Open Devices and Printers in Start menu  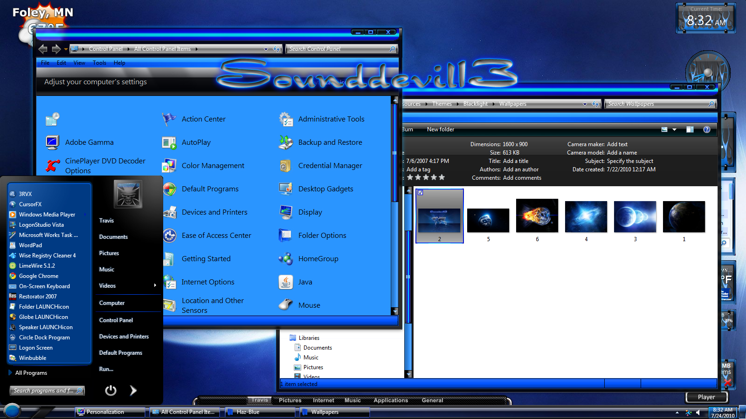click(124, 337)
